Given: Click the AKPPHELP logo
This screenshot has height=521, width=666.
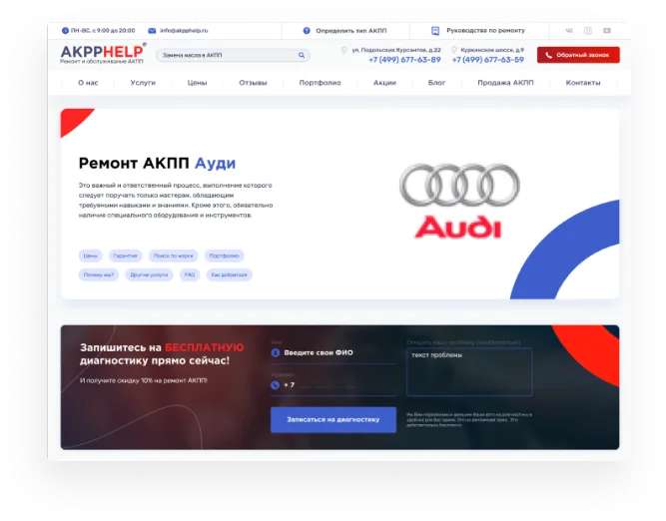Looking at the screenshot, I should tap(103, 54).
